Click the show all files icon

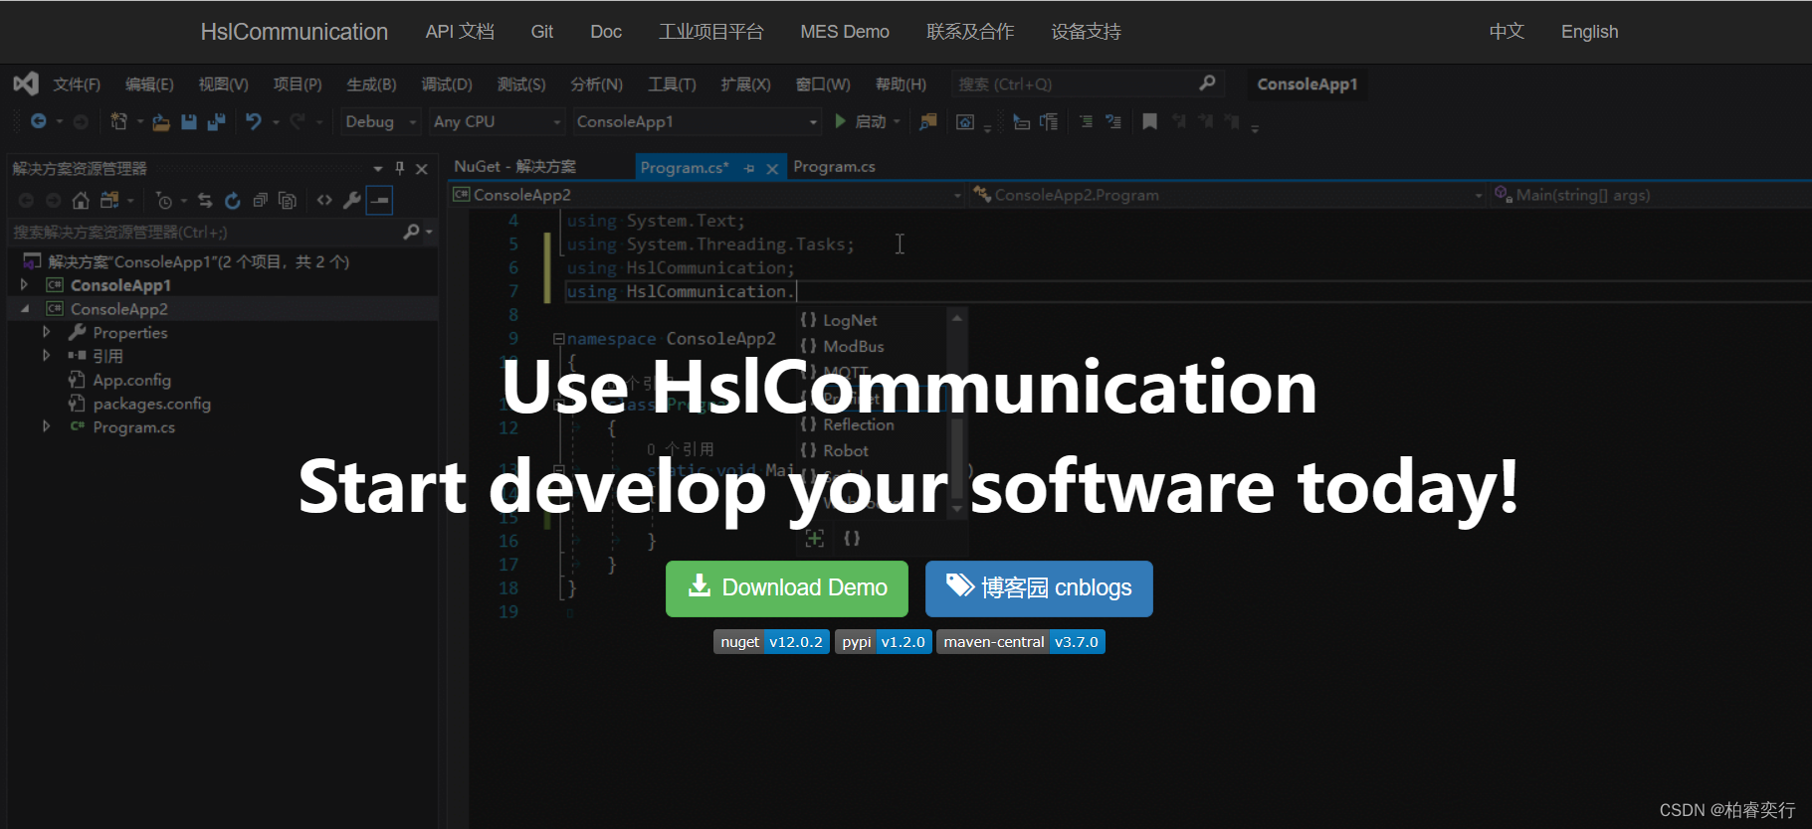tap(288, 201)
